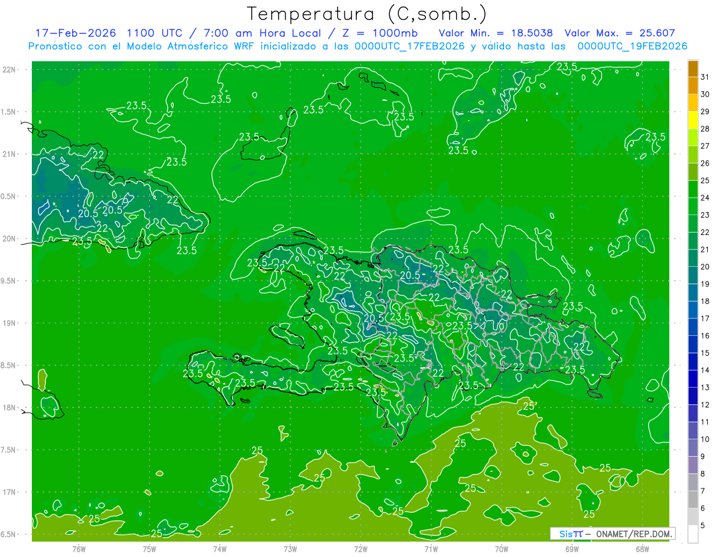The height and width of the screenshot is (557, 721).
Task: Click the latitude axis label "17N"
Action: [10, 492]
